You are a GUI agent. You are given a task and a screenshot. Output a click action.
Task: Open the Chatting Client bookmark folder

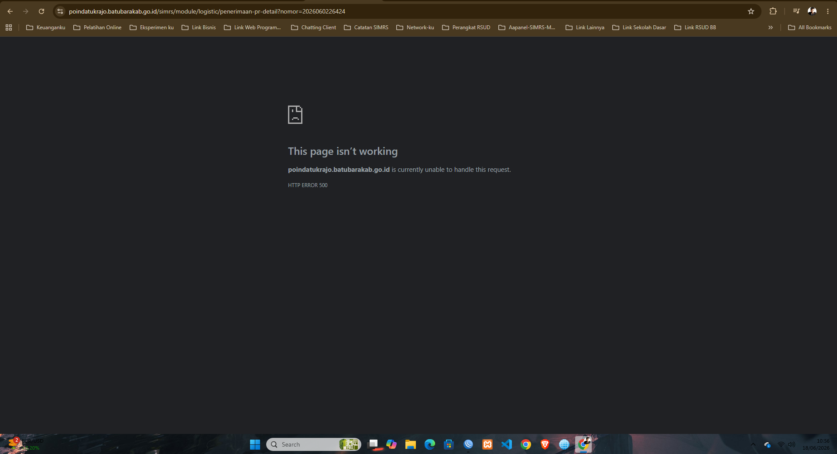pyautogui.click(x=313, y=27)
